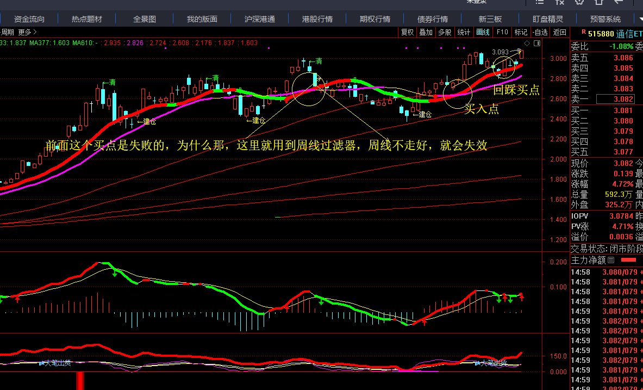Click the 叠加 overlay button
Image resolution: width=643 pixels, height=390 pixels.
426,32
